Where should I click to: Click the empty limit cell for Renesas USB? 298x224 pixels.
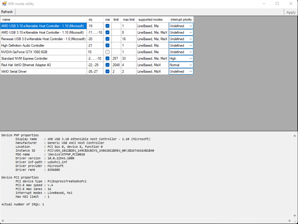point(116,39)
